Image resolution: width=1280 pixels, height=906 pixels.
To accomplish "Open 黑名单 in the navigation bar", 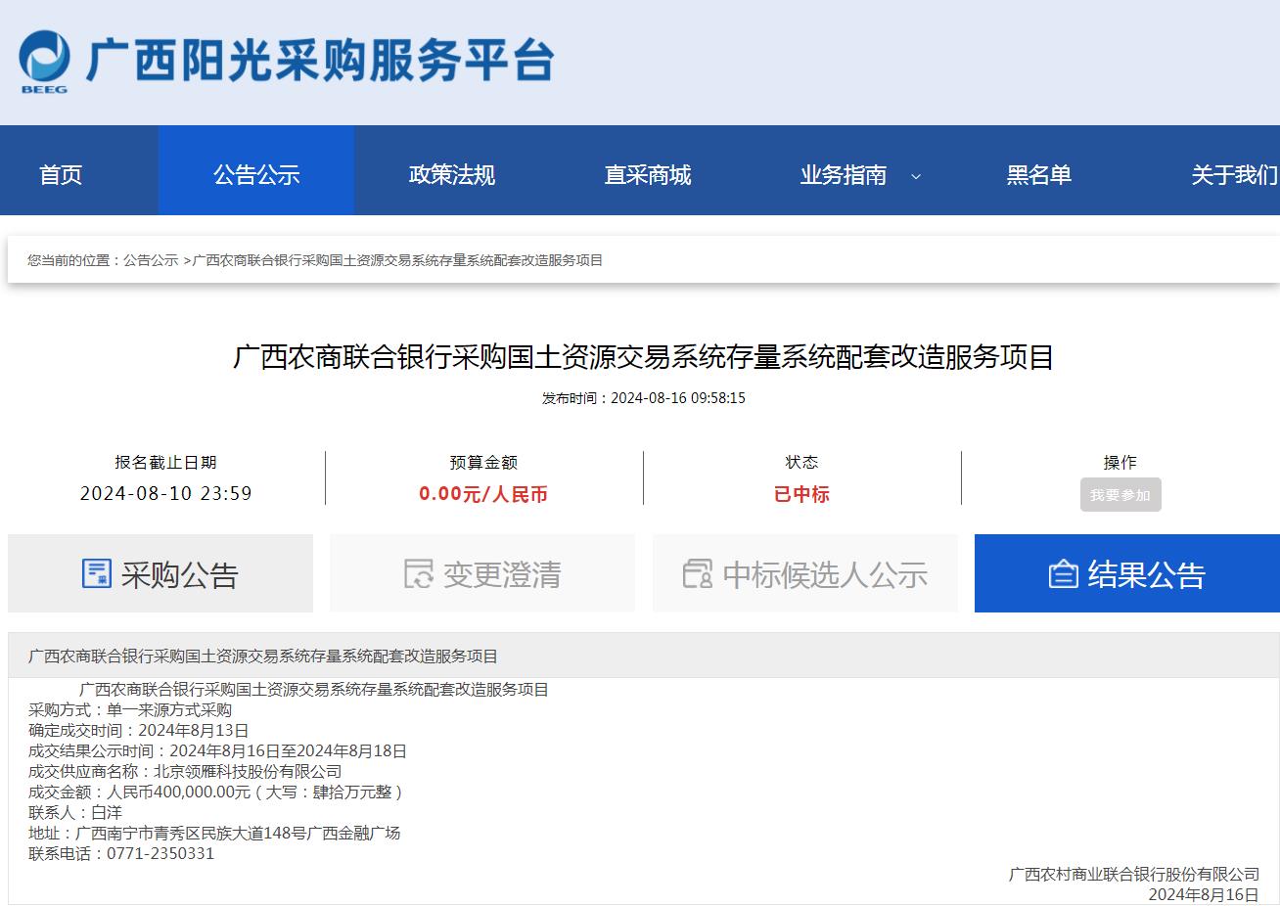I will click(x=1039, y=175).
